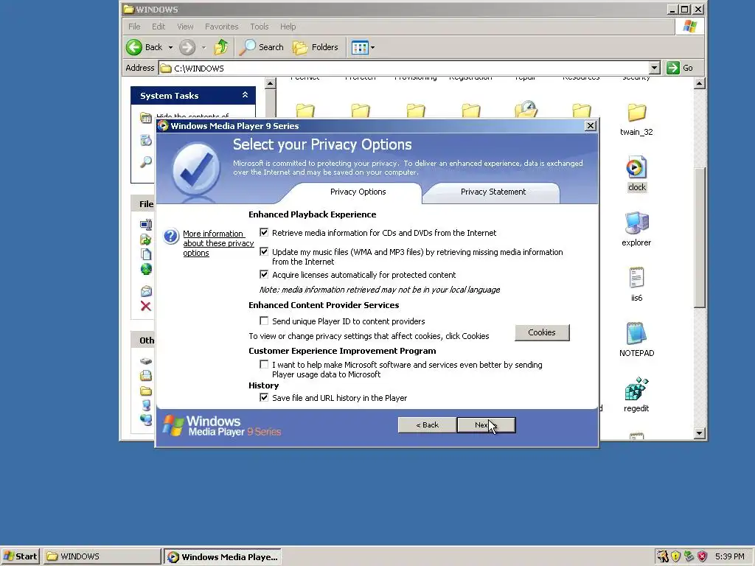The image size is (755, 566).
Task: Check the Customer Experience Improvement Program checkbox
Action: [x=264, y=364]
